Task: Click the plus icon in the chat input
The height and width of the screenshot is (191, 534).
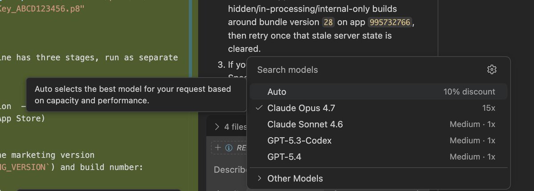Action: coord(218,148)
